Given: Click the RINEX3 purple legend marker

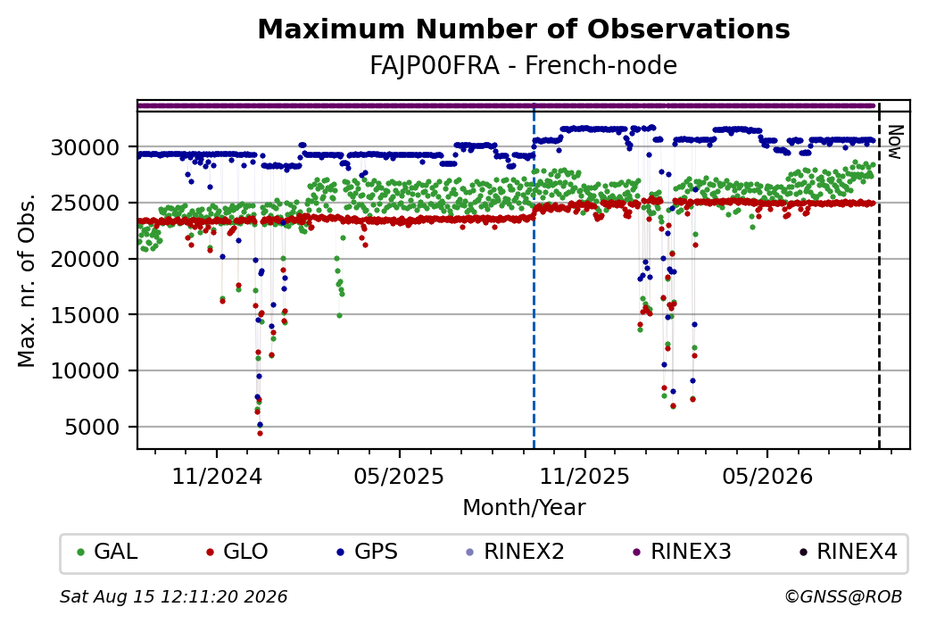Looking at the screenshot, I should click(637, 553).
